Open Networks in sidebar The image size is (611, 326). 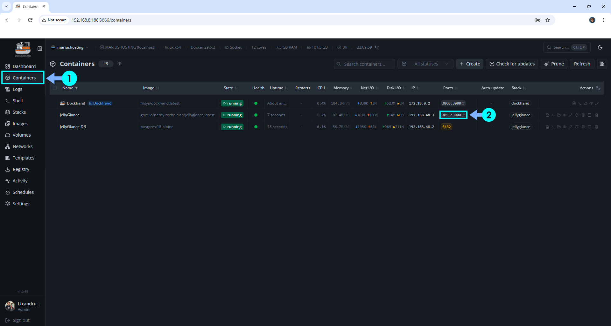23,146
